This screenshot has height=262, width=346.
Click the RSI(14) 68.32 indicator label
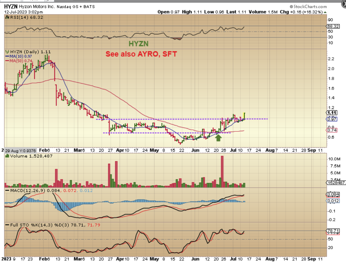click(27, 17)
